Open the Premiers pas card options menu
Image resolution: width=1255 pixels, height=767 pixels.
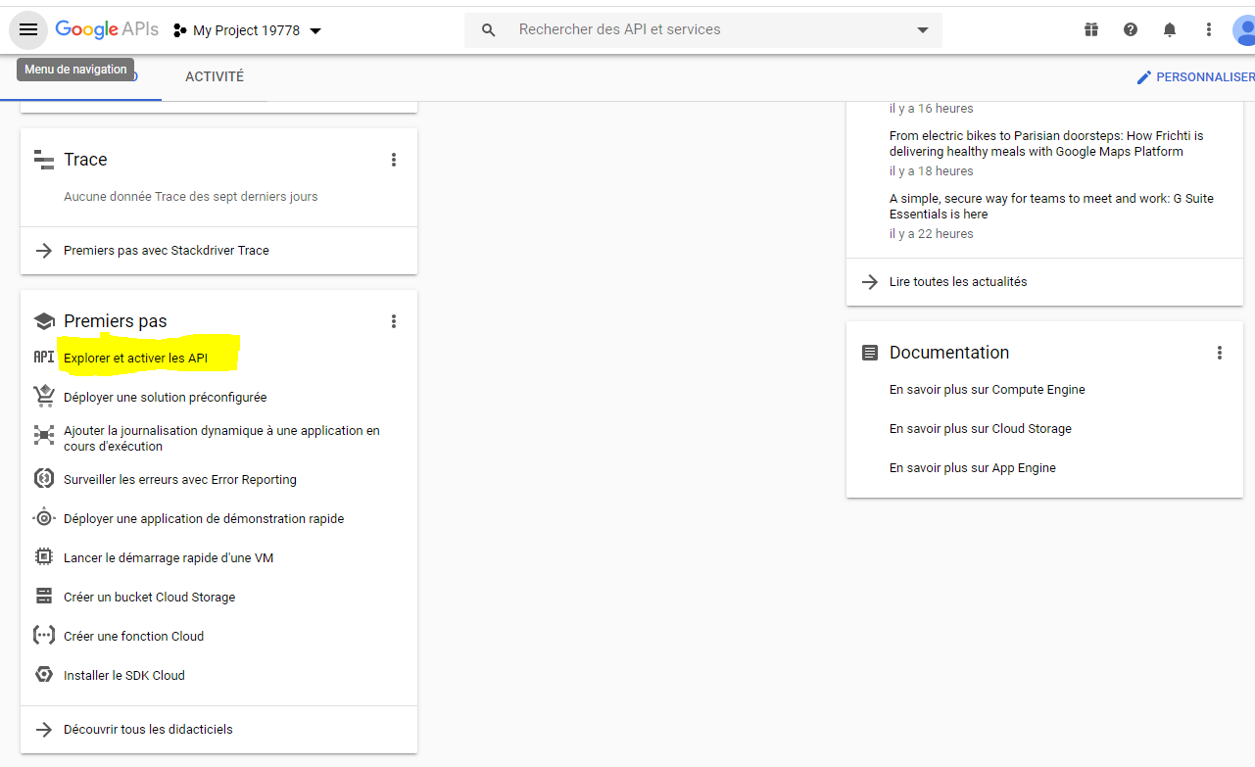coord(394,321)
